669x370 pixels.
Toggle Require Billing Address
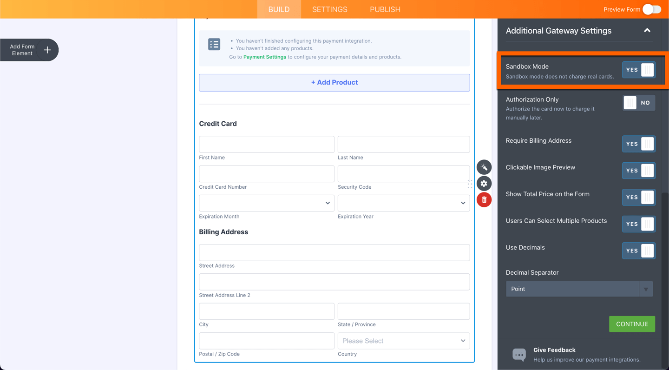tap(639, 144)
